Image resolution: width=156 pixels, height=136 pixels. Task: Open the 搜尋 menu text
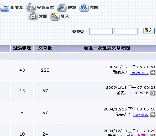point(72,7)
